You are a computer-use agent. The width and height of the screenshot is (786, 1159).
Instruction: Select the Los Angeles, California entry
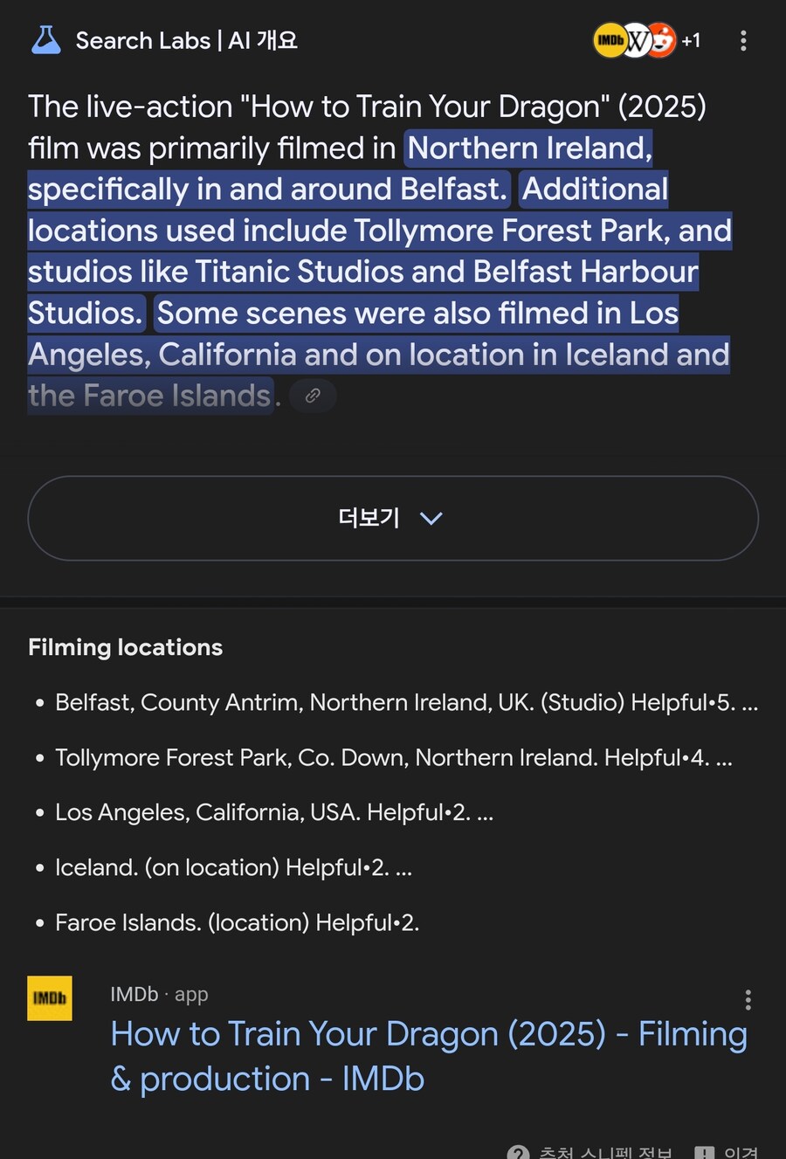(274, 813)
